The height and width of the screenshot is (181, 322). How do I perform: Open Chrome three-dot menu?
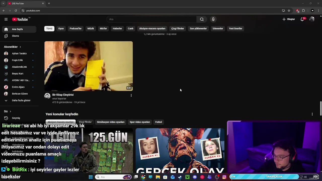pyautogui.click(x=318, y=11)
